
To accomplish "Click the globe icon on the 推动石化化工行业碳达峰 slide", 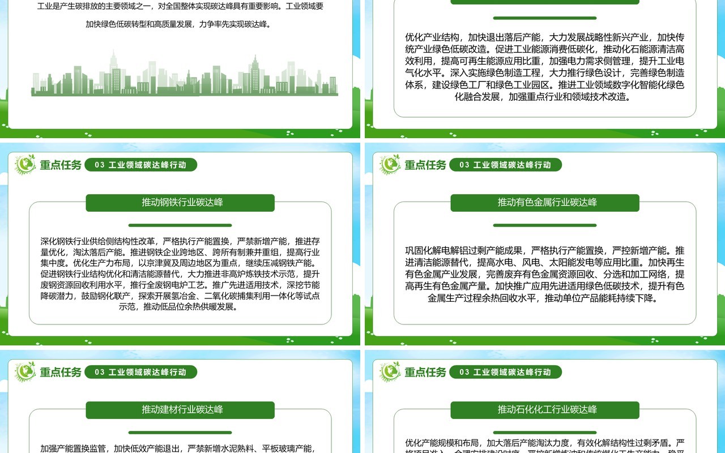I will (390, 371).
